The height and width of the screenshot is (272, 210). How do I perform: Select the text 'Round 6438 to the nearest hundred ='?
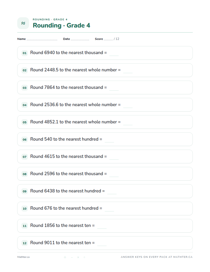tap(68, 191)
